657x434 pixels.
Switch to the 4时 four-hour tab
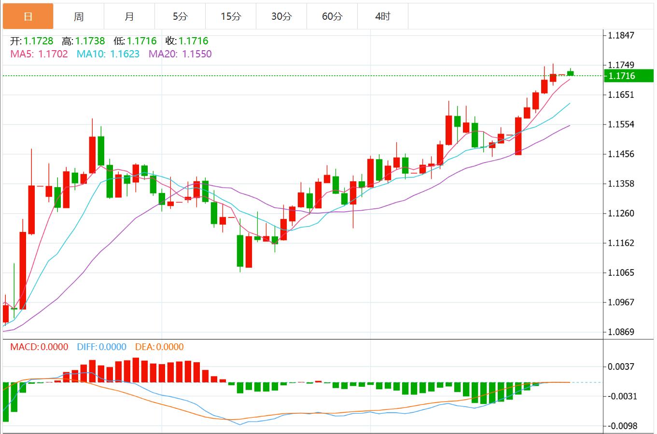383,17
